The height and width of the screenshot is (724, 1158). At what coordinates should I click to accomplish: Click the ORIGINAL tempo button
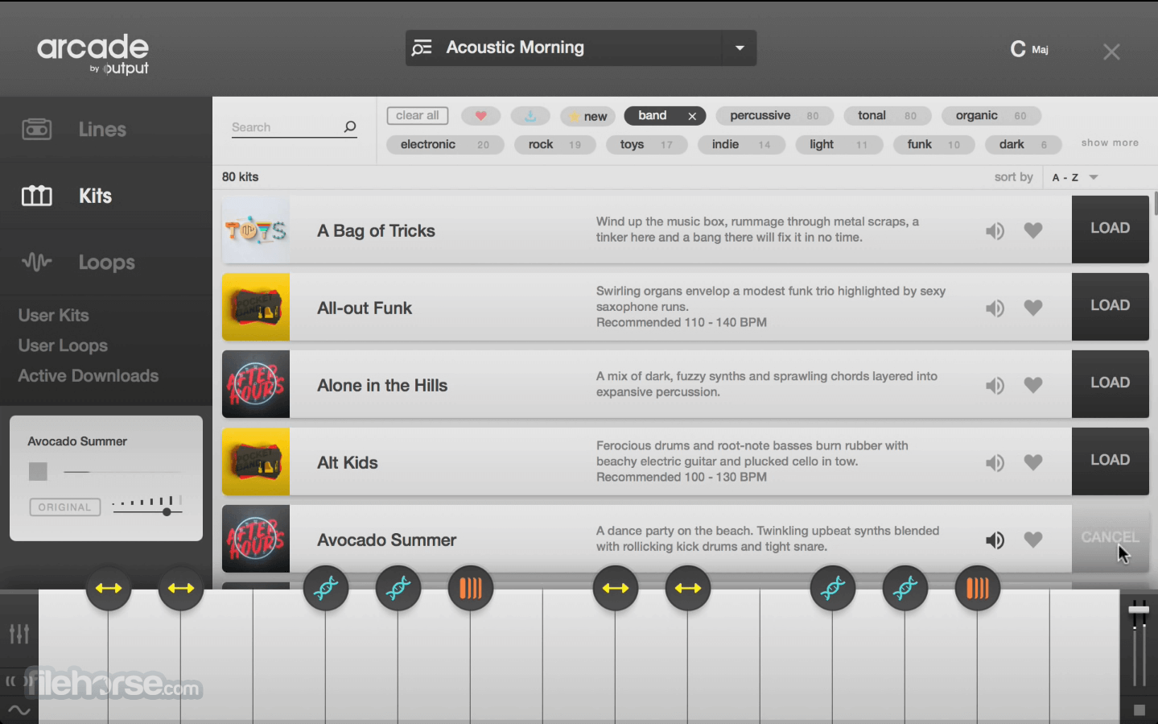(65, 507)
